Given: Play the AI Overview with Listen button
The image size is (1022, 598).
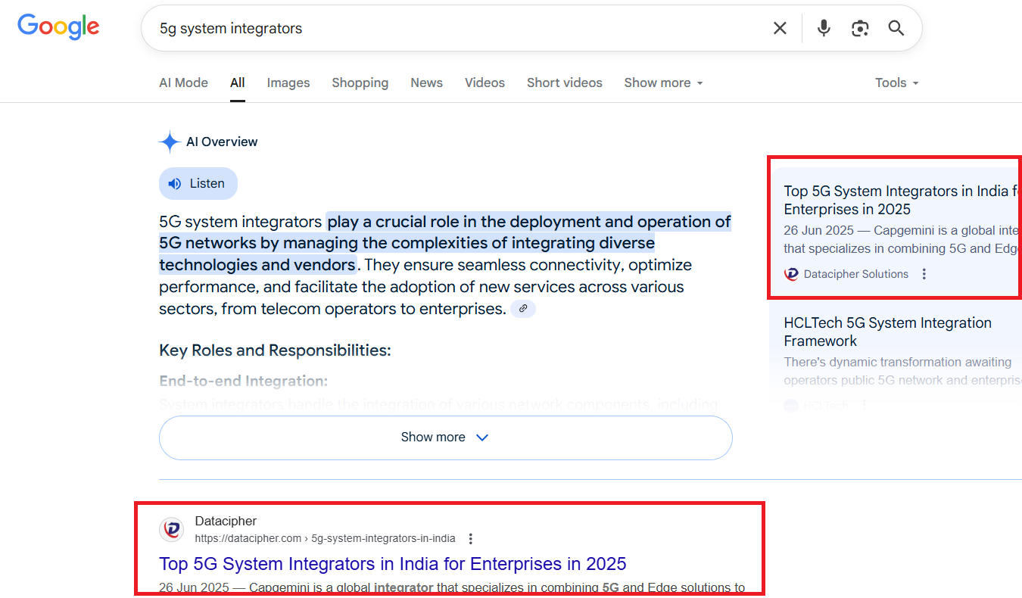Looking at the screenshot, I should [198, 183].
